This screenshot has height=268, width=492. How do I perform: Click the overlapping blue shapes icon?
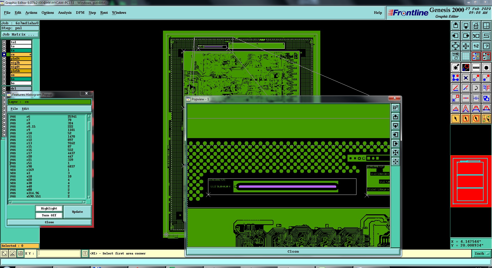point(486,98)
